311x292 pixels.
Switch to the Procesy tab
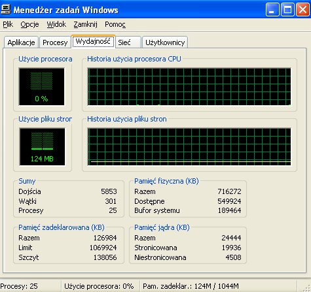point(55,42)
